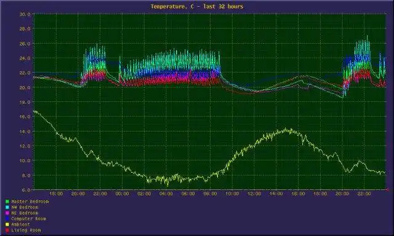Click the cyan NW Bedroom legend swatch
Viewport: 394px width, 236px height.
tap(7, 207)
